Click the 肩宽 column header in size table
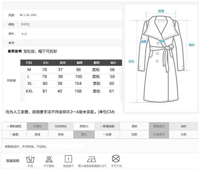199x179 pixels. coord(63,63)
